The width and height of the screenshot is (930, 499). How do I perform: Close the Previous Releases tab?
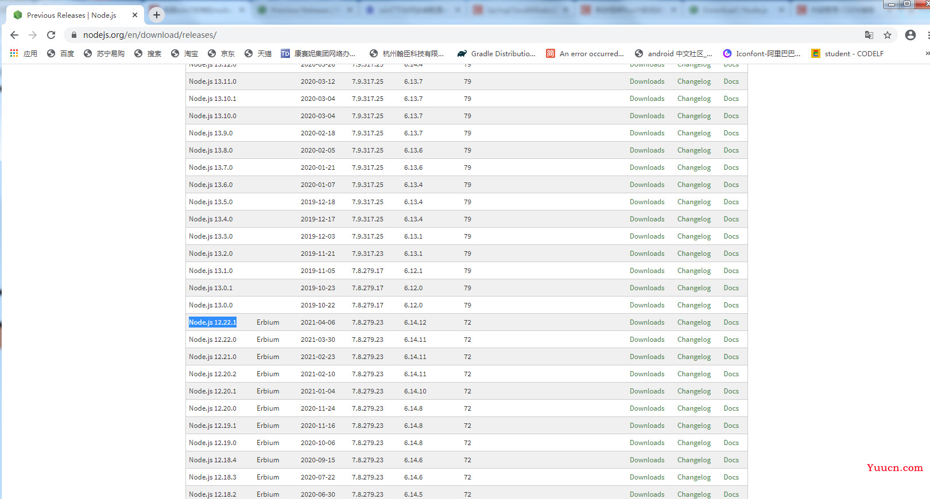pyautogui.click(x=135, y=15)
